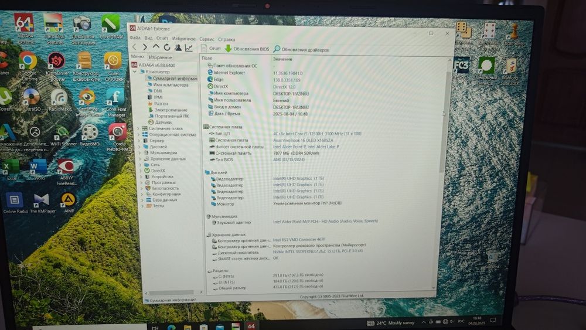Expand the Мультимедиа tree node
Viewport: 586px width, 330px height.
point(140,152)
